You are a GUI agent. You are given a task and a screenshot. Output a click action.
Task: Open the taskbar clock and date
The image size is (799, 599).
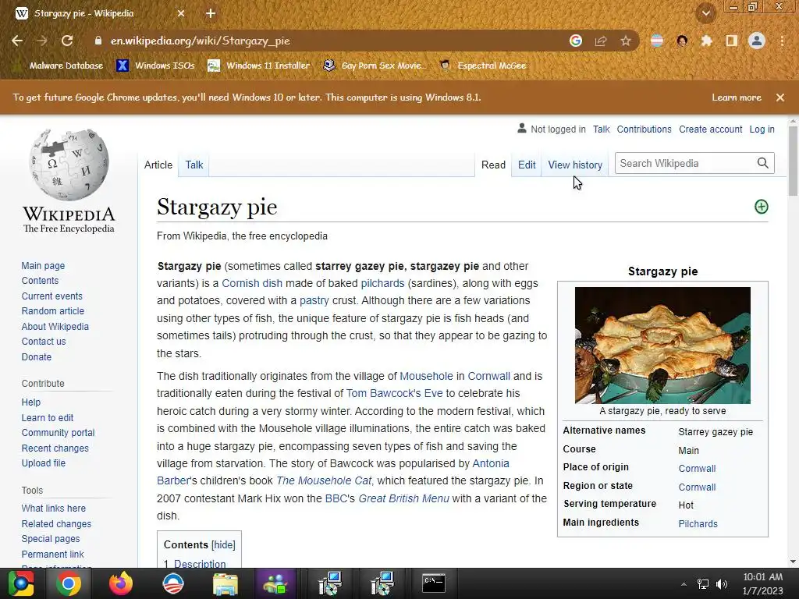[762, 583]
